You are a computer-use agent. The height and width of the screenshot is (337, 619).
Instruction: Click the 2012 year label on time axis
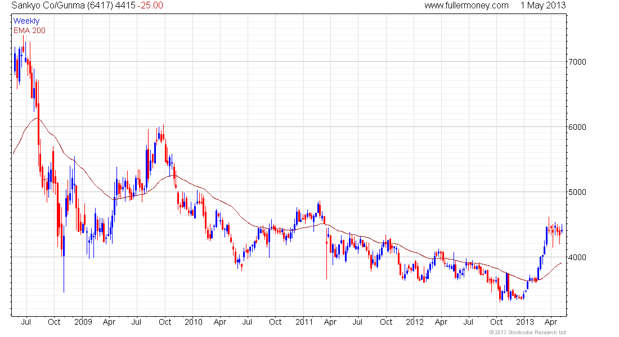click(415, 322)
